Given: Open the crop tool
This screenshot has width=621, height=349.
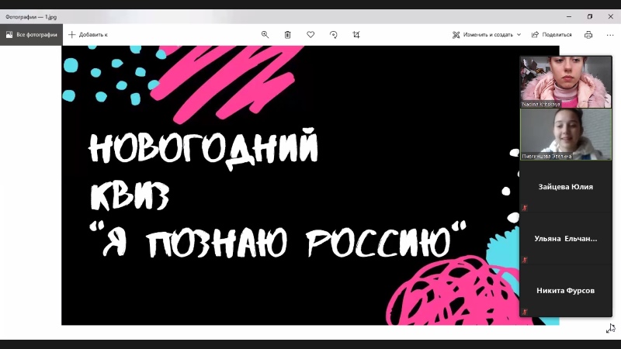Looking at the screenshot, I should point(356,34).
